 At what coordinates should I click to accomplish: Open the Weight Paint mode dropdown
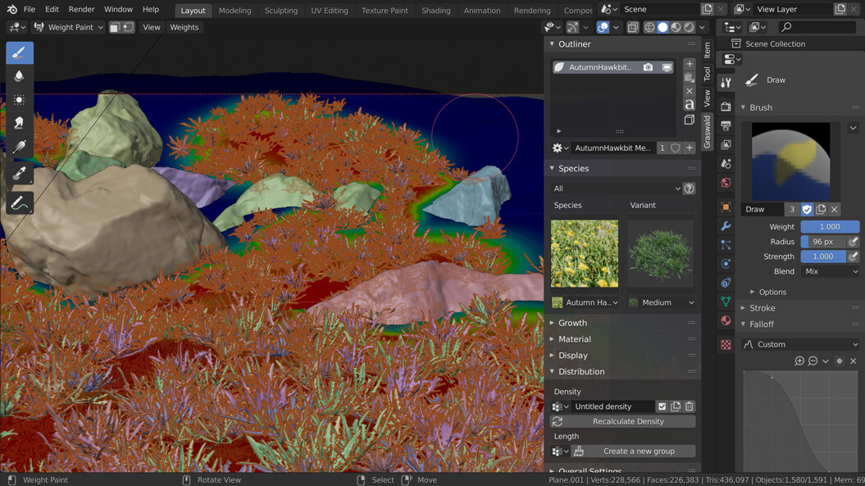(x=69, y=27)
